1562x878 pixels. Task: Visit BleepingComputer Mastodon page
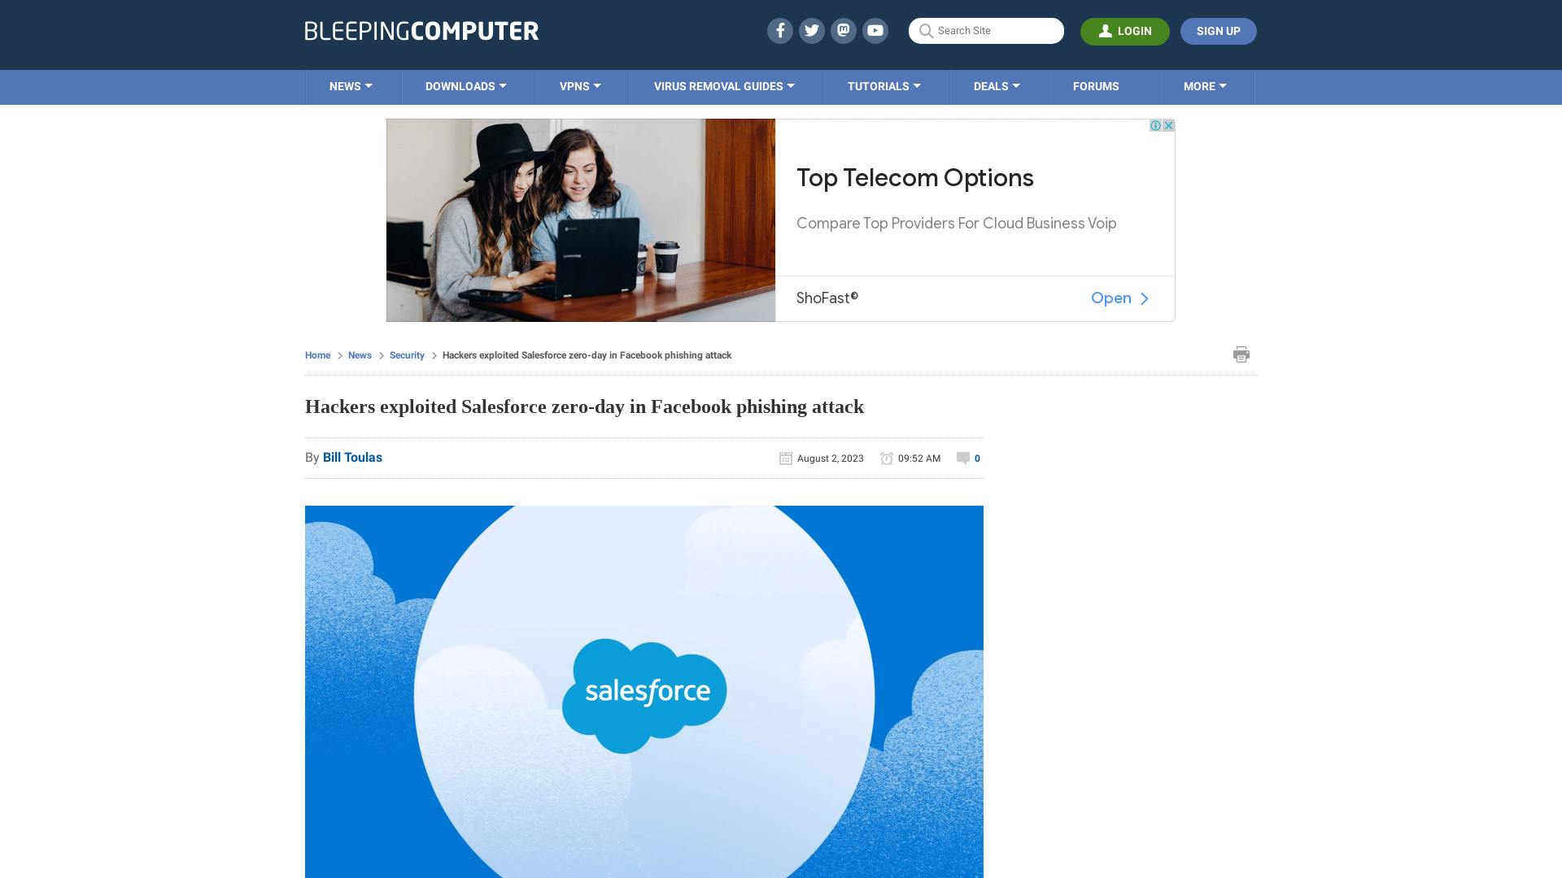point(843,30)
